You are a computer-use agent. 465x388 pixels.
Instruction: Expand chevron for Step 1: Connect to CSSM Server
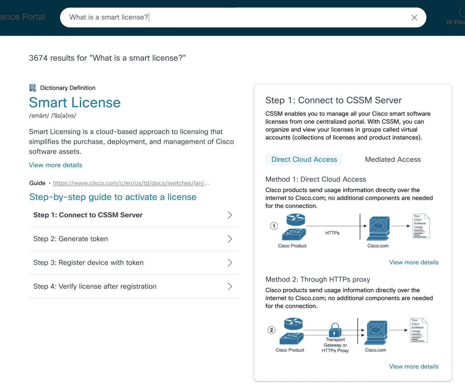[230, 215]
